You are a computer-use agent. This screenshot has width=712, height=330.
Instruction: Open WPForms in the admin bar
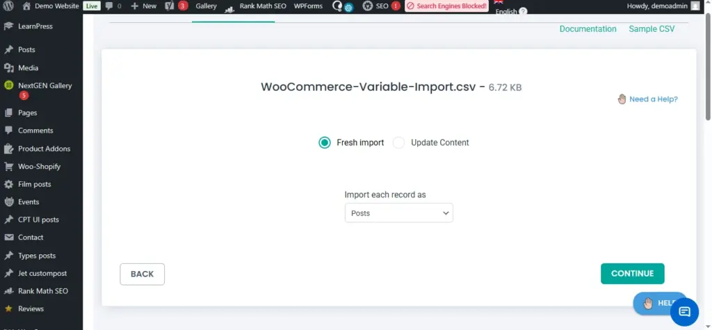[x=308, y=6]
